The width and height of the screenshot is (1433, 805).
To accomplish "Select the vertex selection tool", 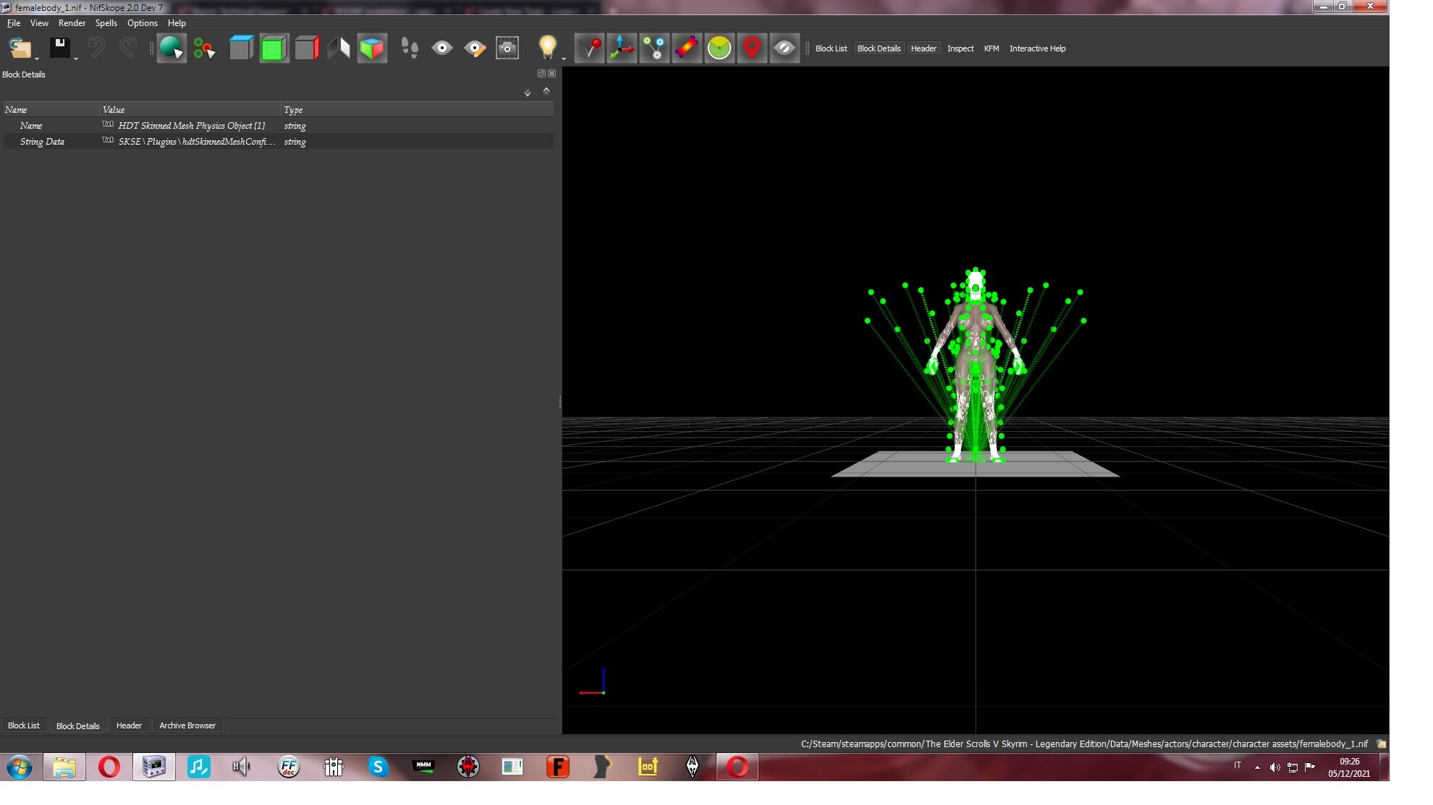I will point(205,48).
